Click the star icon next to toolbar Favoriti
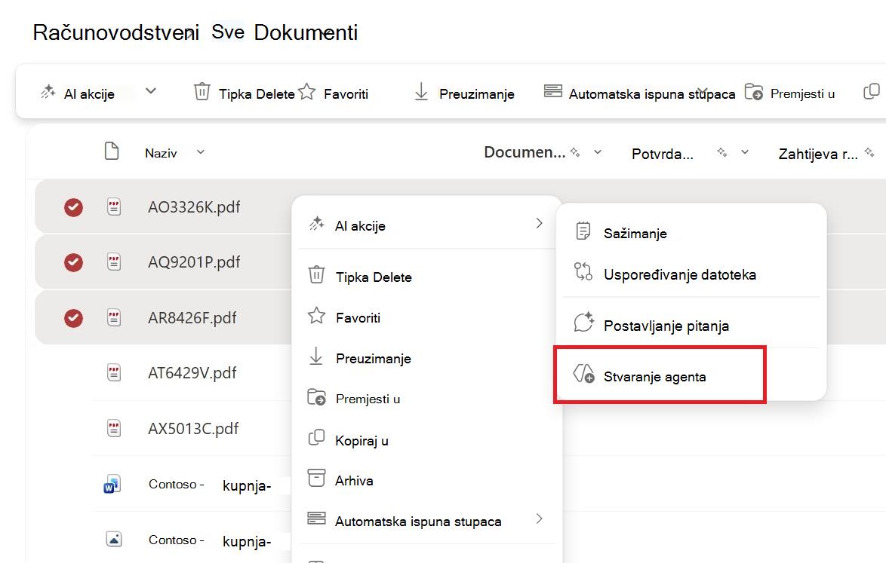The height and width of the screenshot is (563, 886). (306, 91)
